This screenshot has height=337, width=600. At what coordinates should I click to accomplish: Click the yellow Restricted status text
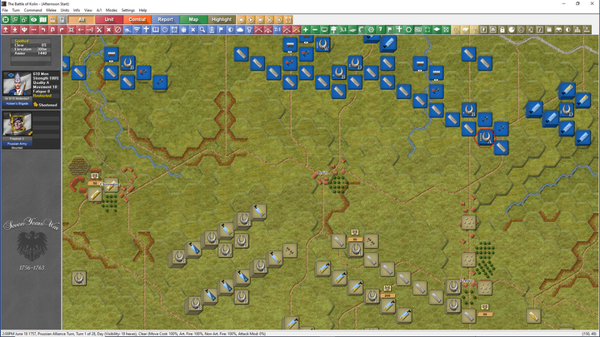pos(42,96)
